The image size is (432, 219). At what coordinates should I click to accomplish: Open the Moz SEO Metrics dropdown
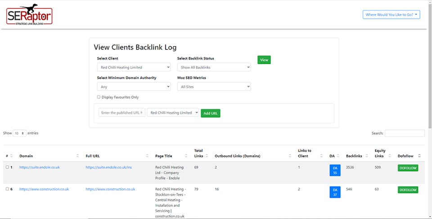(x=214, y=87)
